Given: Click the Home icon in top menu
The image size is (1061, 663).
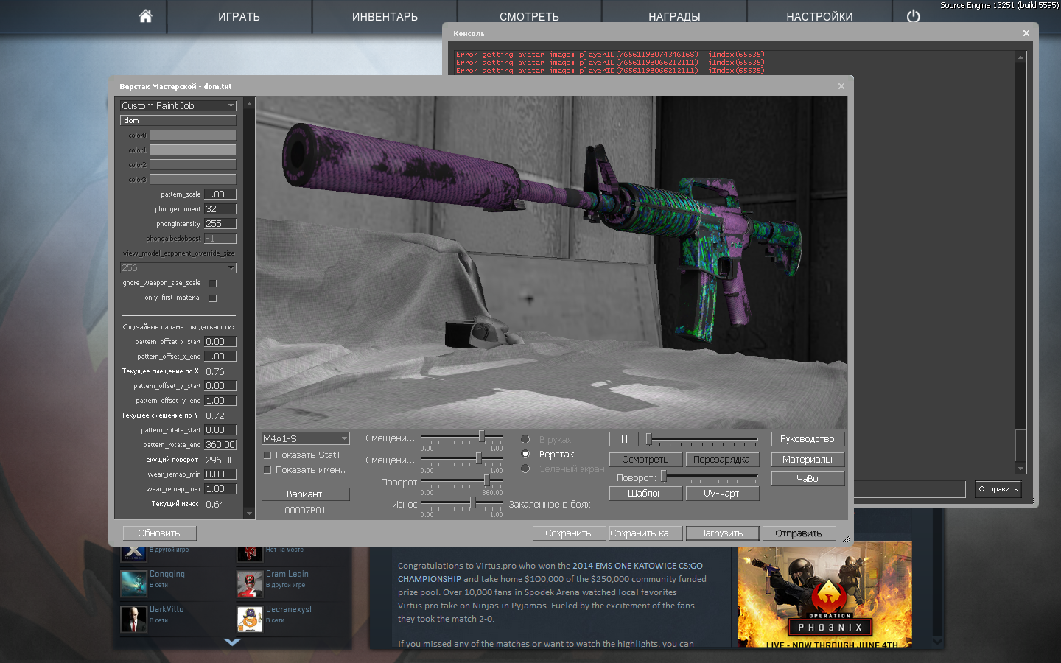Looking at the screenshot, I should 145,16.
